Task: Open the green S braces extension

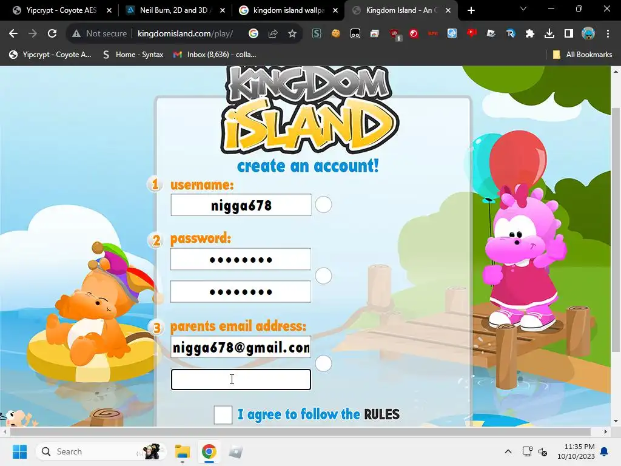Action: pos(316,34)
